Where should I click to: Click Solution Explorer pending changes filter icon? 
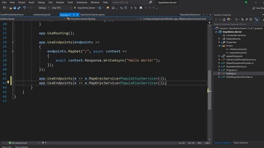(236, 20)
